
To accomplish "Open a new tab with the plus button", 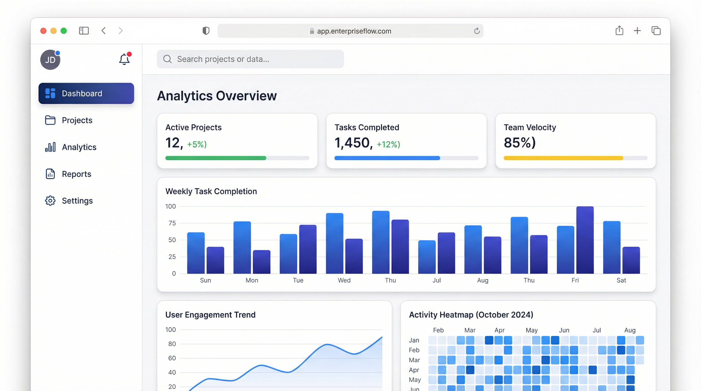I will coord(637,31).
